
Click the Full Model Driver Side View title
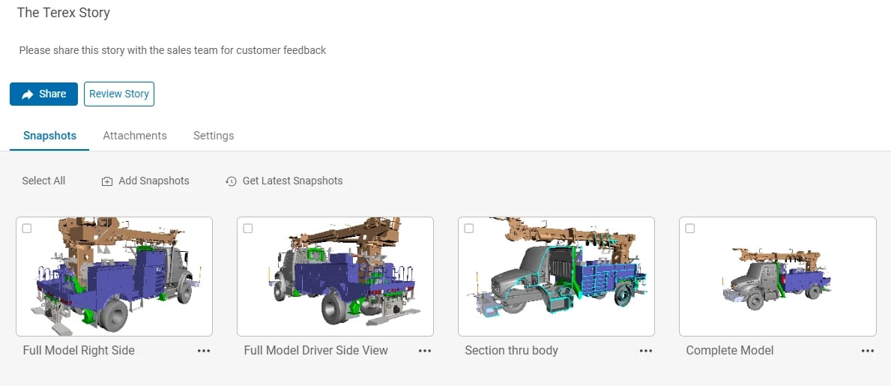(315, 350)
